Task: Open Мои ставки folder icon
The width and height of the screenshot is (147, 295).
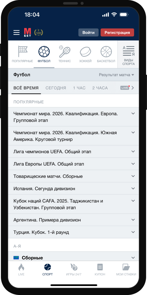Action: (x=126, y=267)
